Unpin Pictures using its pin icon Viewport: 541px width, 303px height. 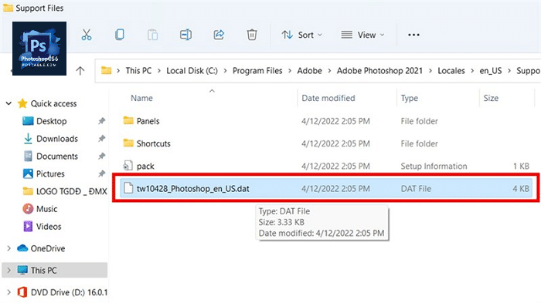pyautogui.click(x=101, y=174)
